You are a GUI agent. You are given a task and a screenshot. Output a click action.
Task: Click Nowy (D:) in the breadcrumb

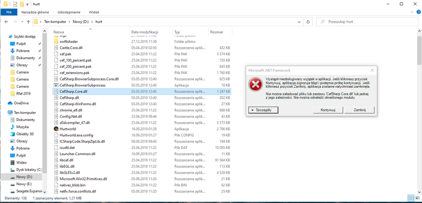[81, 22]
